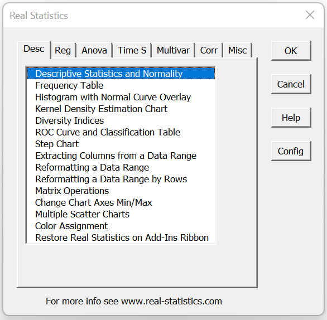
Task: Open the Config settings button
Action: [291, 151]
